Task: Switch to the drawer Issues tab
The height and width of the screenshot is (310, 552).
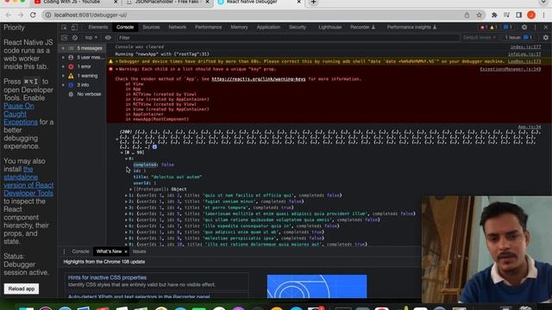Action: click(140, 251)
